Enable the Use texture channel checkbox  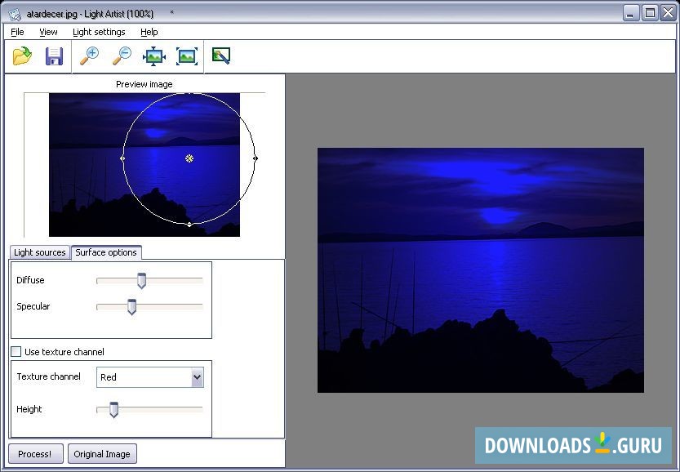pos(16,352)
